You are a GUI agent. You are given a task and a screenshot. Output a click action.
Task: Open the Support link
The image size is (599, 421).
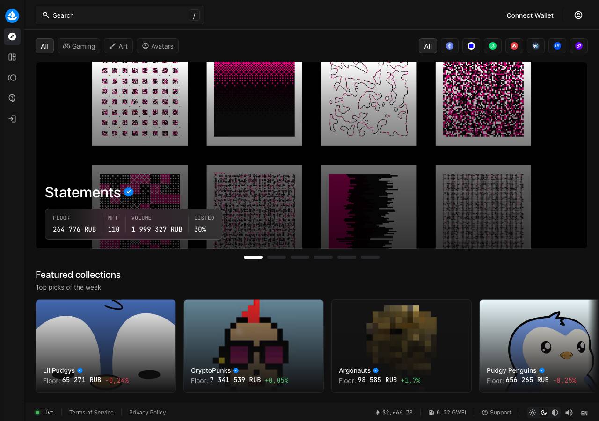[x=497, y=413]
